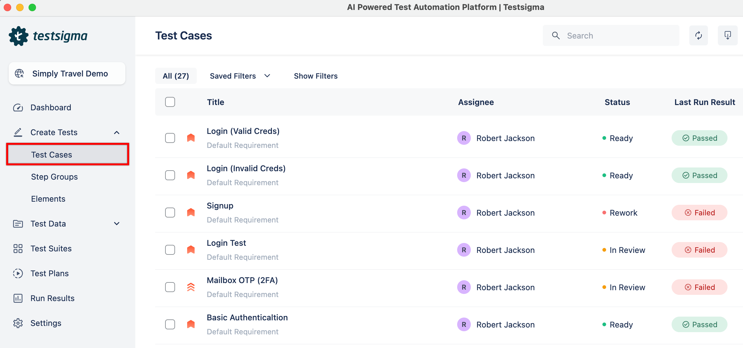The width and height of the screenshot is (743, 348).
Task: Click the Failed badge for Signup
Action: pyautogui.click(x=700, y=213)
